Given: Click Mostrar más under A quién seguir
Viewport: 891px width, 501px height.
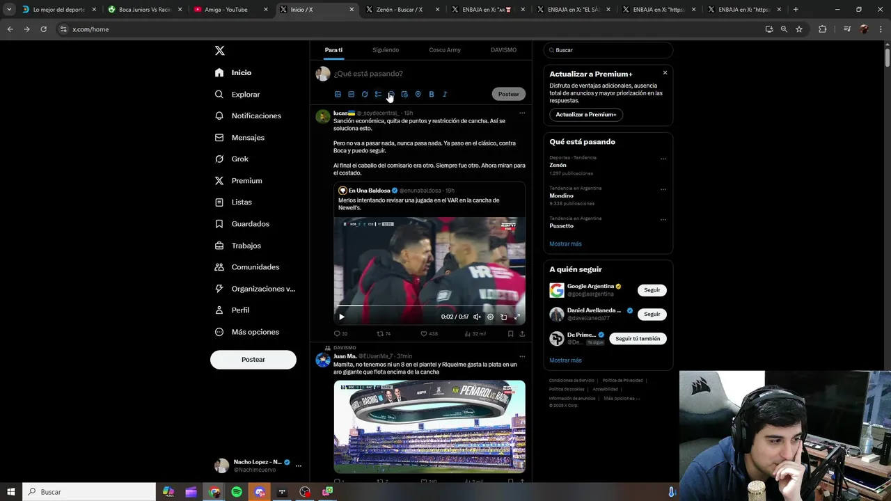Looking at the screenshot, I should [565, 360].
